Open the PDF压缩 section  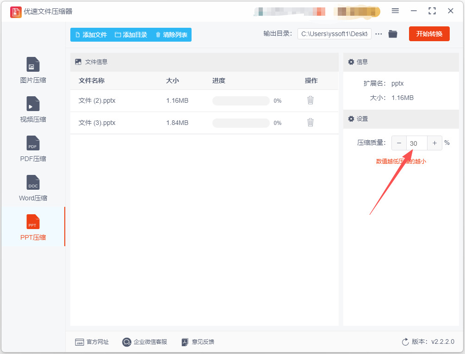[x=33, y=149]
